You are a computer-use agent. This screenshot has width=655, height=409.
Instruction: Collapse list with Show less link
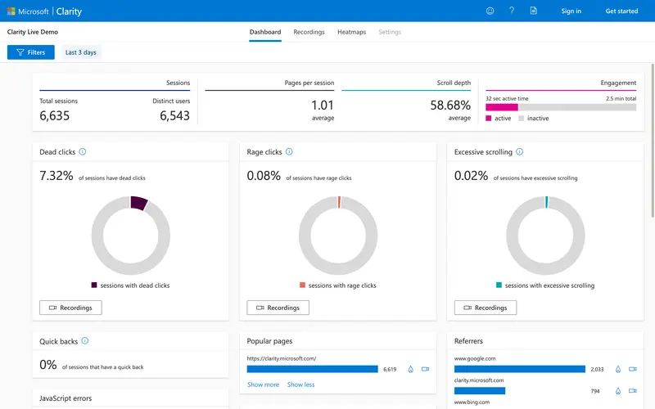click(x=300, y=384)
